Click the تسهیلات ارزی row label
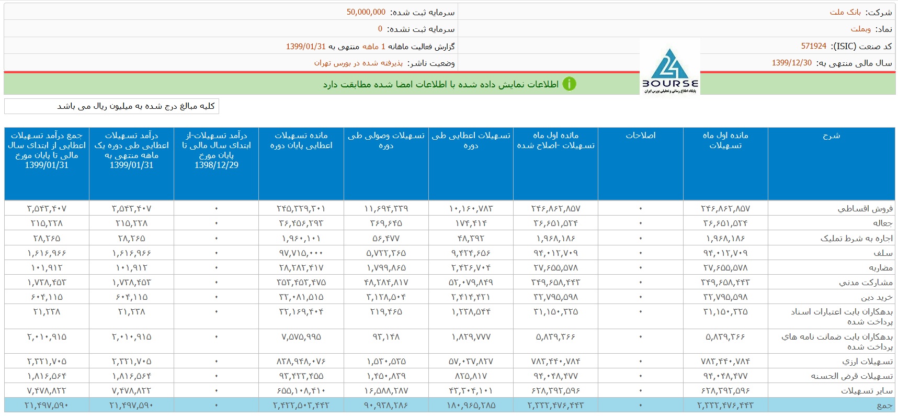This screenshot has width=898, height=416. [867, 361]
